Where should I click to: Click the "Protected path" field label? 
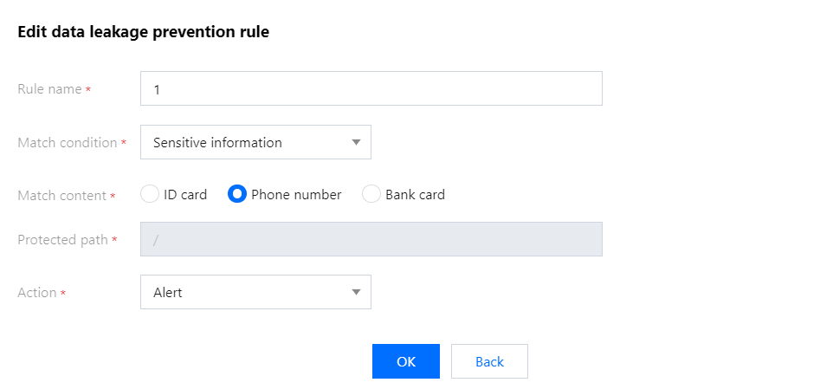[62, 239]
